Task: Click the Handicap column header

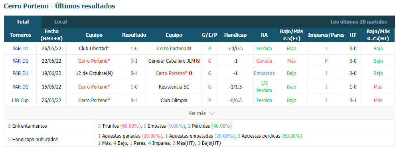Action: (235, 35)
